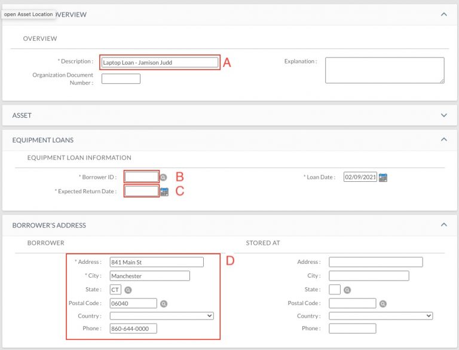Click the borrower Phone number field

(x=133, y=328)
